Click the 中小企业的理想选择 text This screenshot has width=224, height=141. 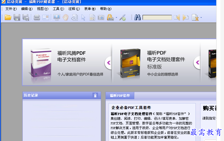(163, 74)
